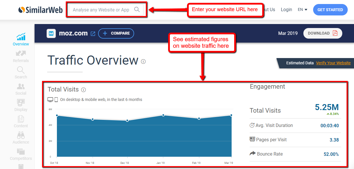The height and width of the screenshot is (169, 354).
Task: Click the 00:03:40 duration value
Action: tap(329, 126)
